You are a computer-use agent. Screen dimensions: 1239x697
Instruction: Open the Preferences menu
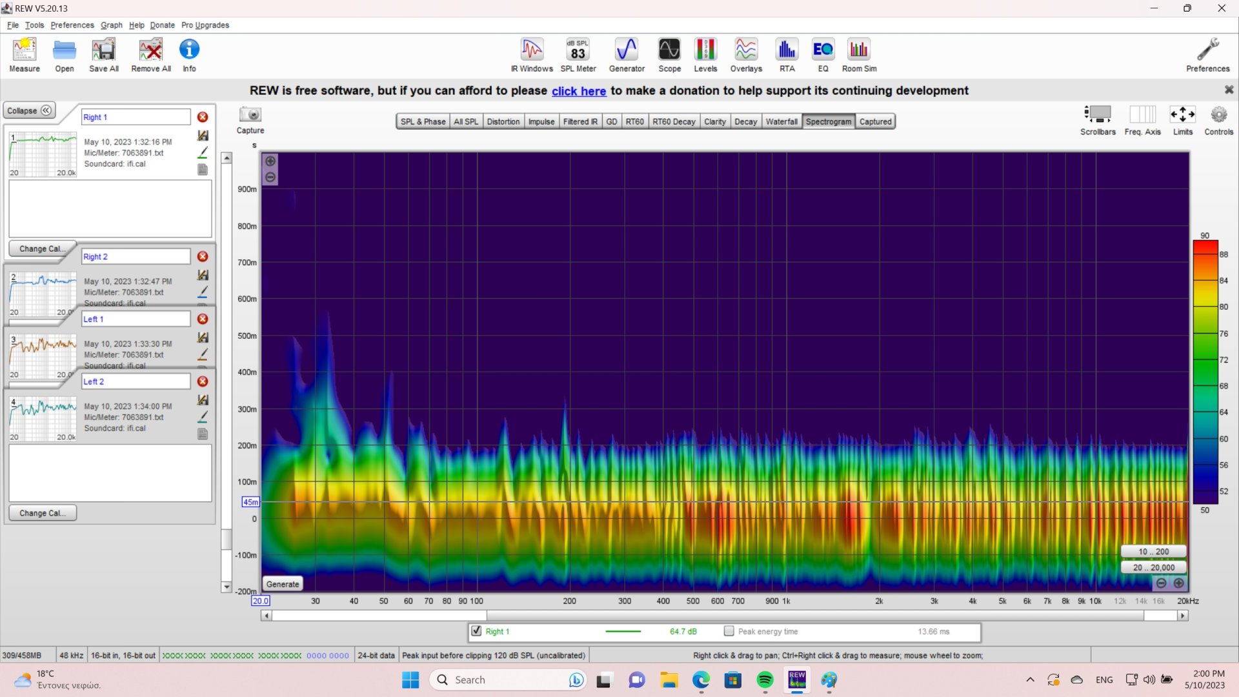click(x=72, y=25)
